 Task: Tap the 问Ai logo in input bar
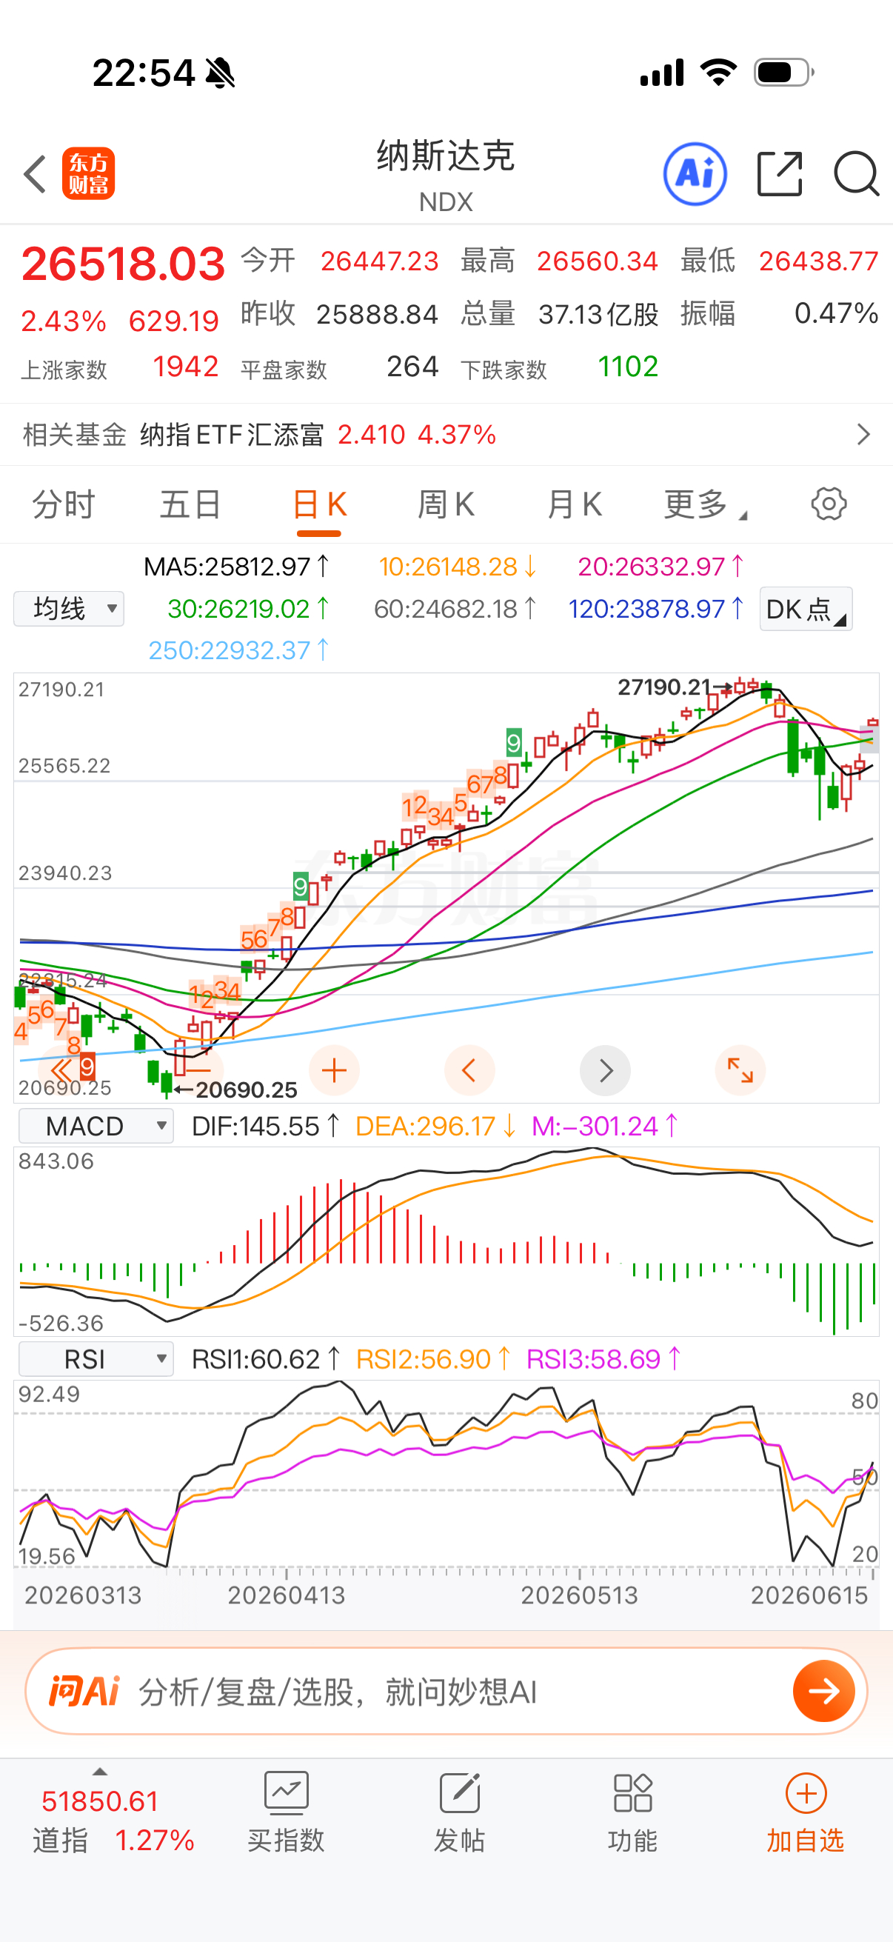click(x=84, y=1691)
